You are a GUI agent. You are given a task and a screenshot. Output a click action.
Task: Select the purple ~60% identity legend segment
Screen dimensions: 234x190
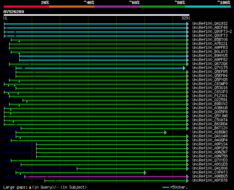point(117,6)
